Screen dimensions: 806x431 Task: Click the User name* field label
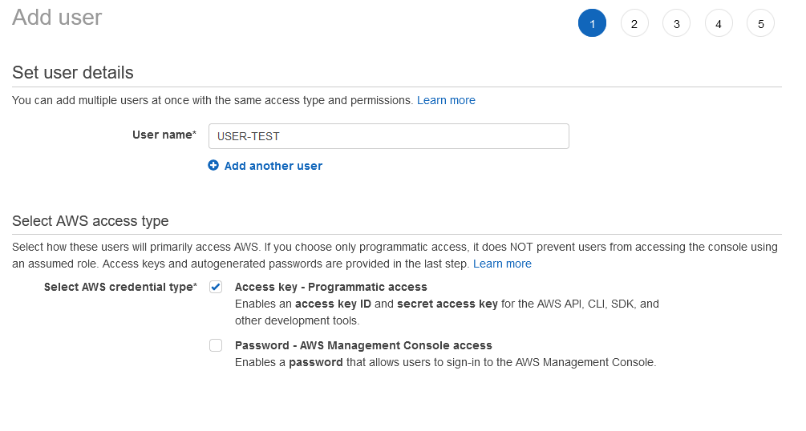(x=164, y=135)
